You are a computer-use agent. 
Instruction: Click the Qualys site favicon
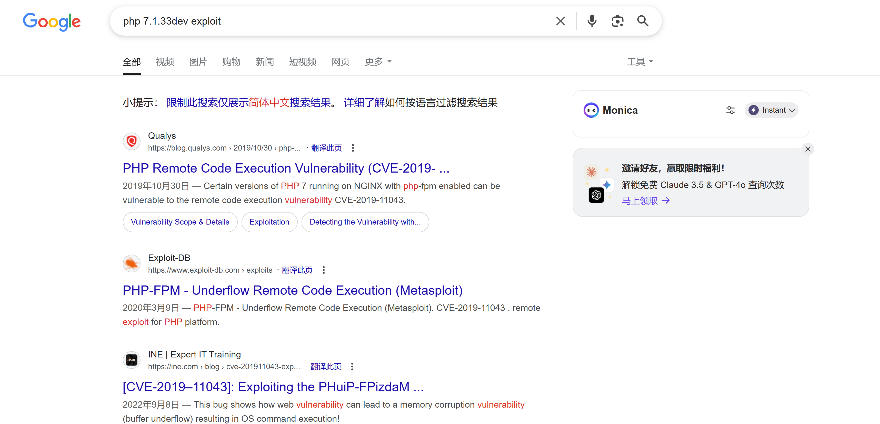click(x=132, y=141)
